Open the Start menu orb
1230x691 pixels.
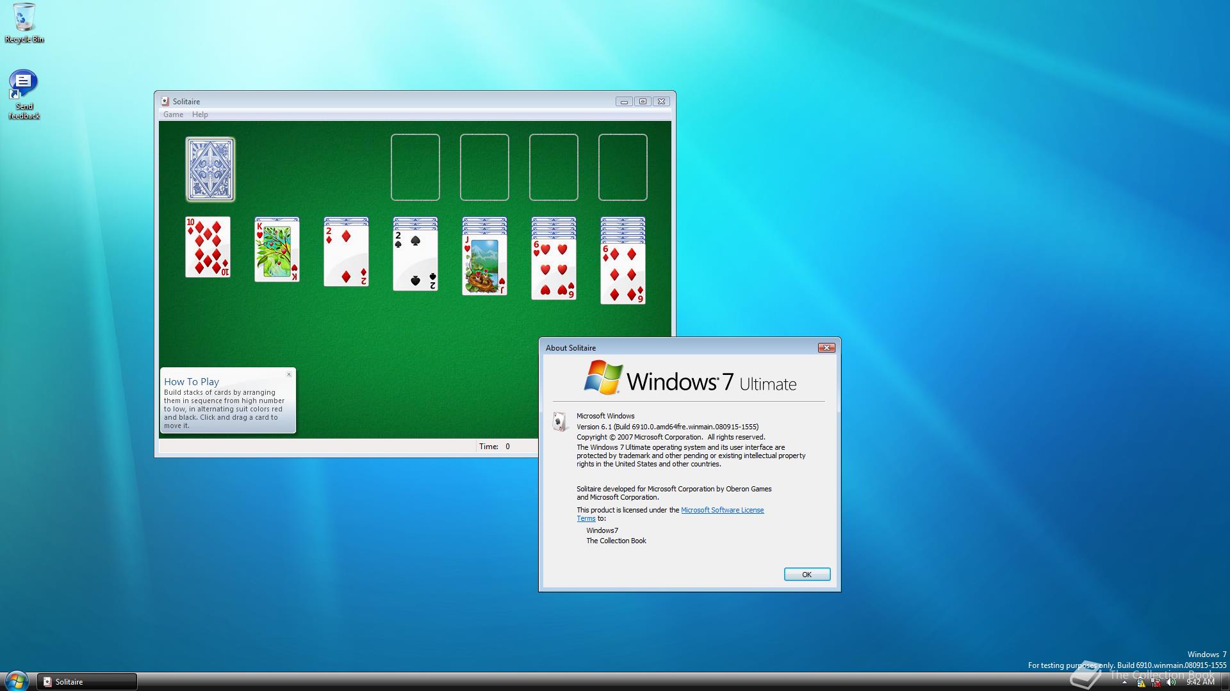17,680
